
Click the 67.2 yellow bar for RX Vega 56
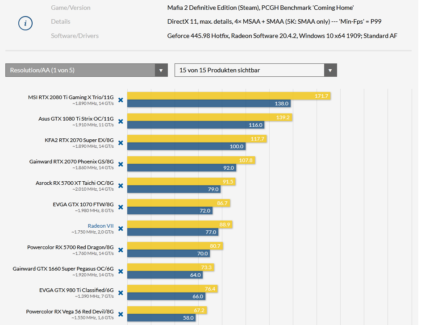click(167, 311)
